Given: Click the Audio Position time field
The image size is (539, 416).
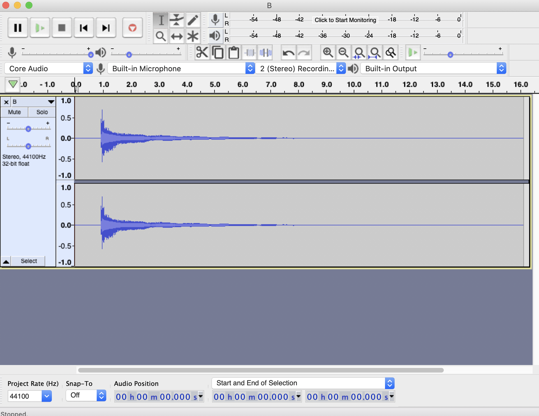Looking at the screenshot, I should coord(159,397).
